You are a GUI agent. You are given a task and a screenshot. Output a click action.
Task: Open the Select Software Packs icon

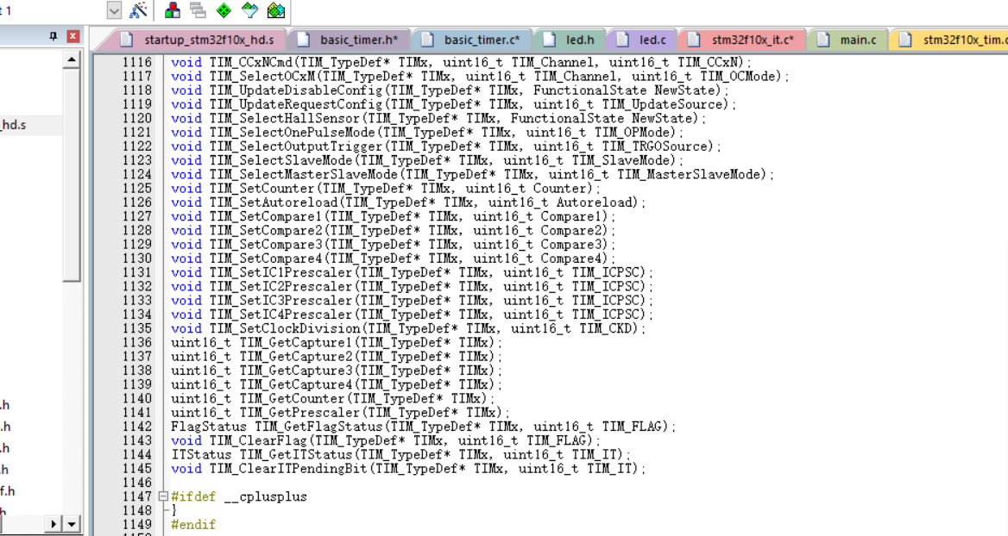coord(249,10)
